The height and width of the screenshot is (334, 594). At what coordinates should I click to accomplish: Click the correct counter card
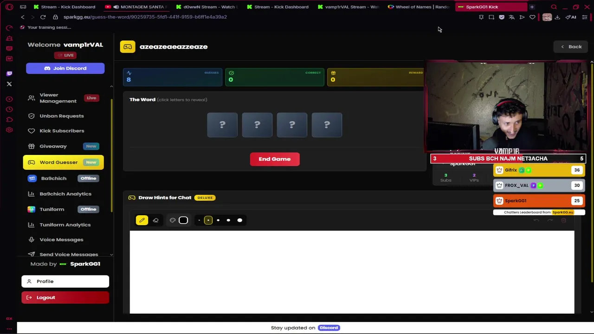pos(275,77)
